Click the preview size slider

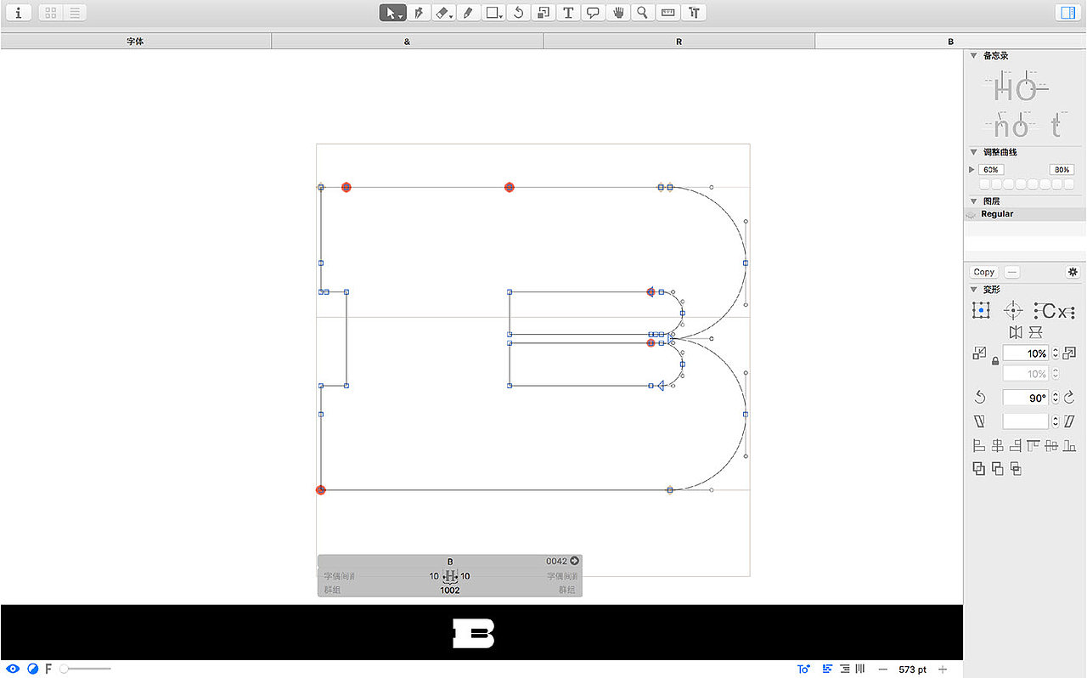click(x=86, y=669)
